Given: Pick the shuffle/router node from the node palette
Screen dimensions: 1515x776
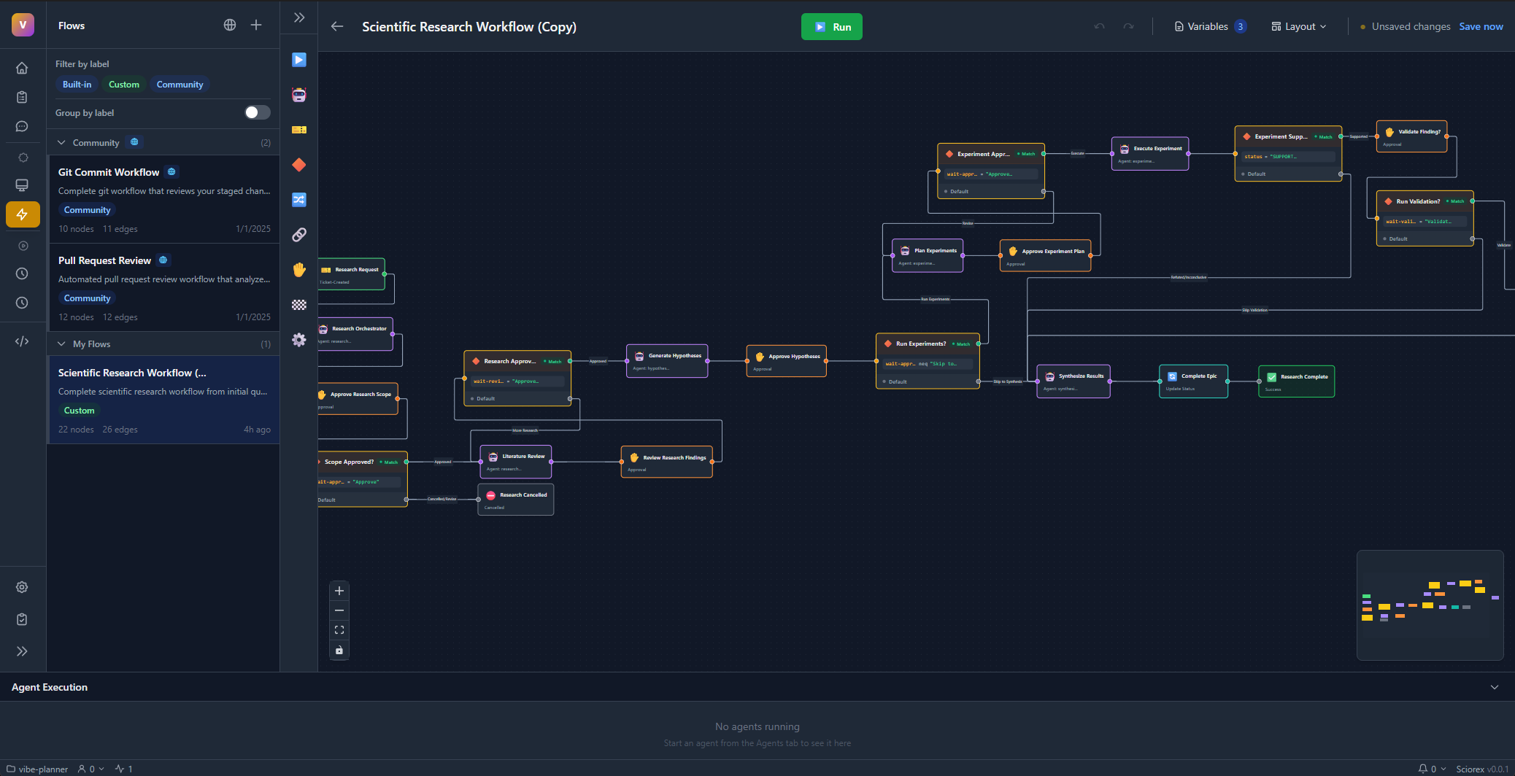Looking at the screenshot, I should 298,199.
